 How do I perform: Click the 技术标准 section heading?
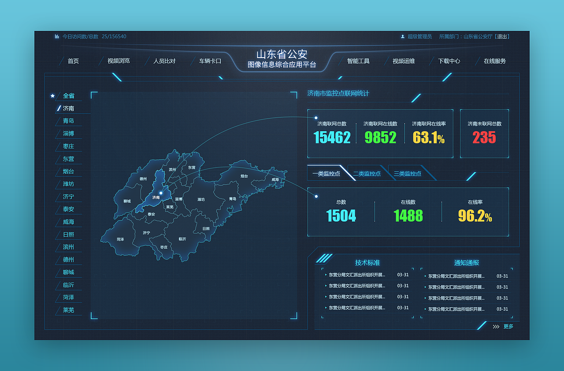point(367,263)
